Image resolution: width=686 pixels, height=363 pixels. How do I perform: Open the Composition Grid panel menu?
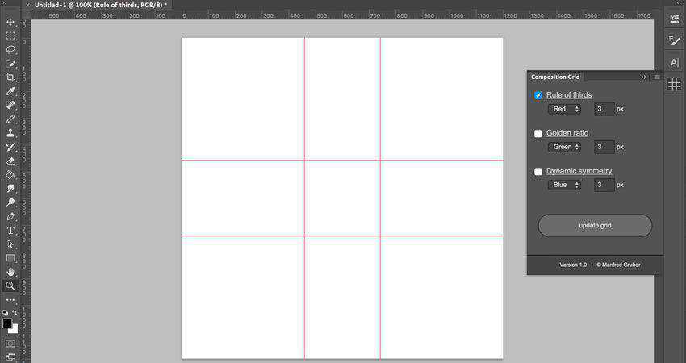coord(656,77)
